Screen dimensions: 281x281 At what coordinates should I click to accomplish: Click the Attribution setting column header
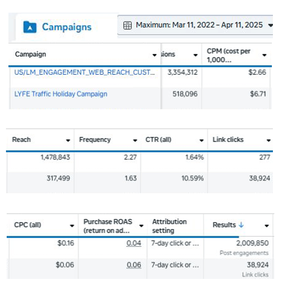(x=169, y=226)
